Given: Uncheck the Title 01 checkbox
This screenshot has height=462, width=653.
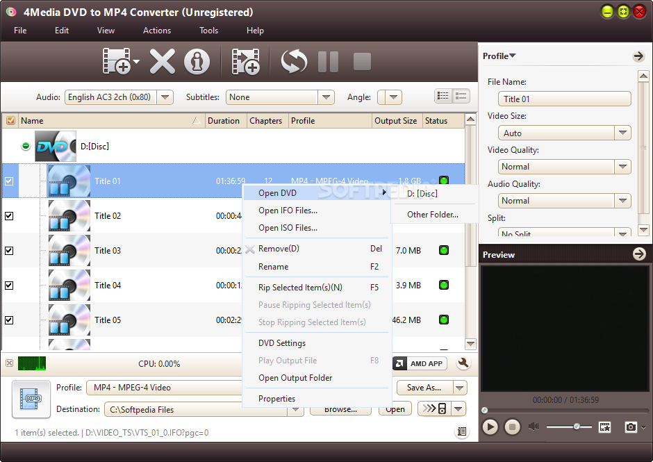Looking at the screenshot, I should point(9,181).
